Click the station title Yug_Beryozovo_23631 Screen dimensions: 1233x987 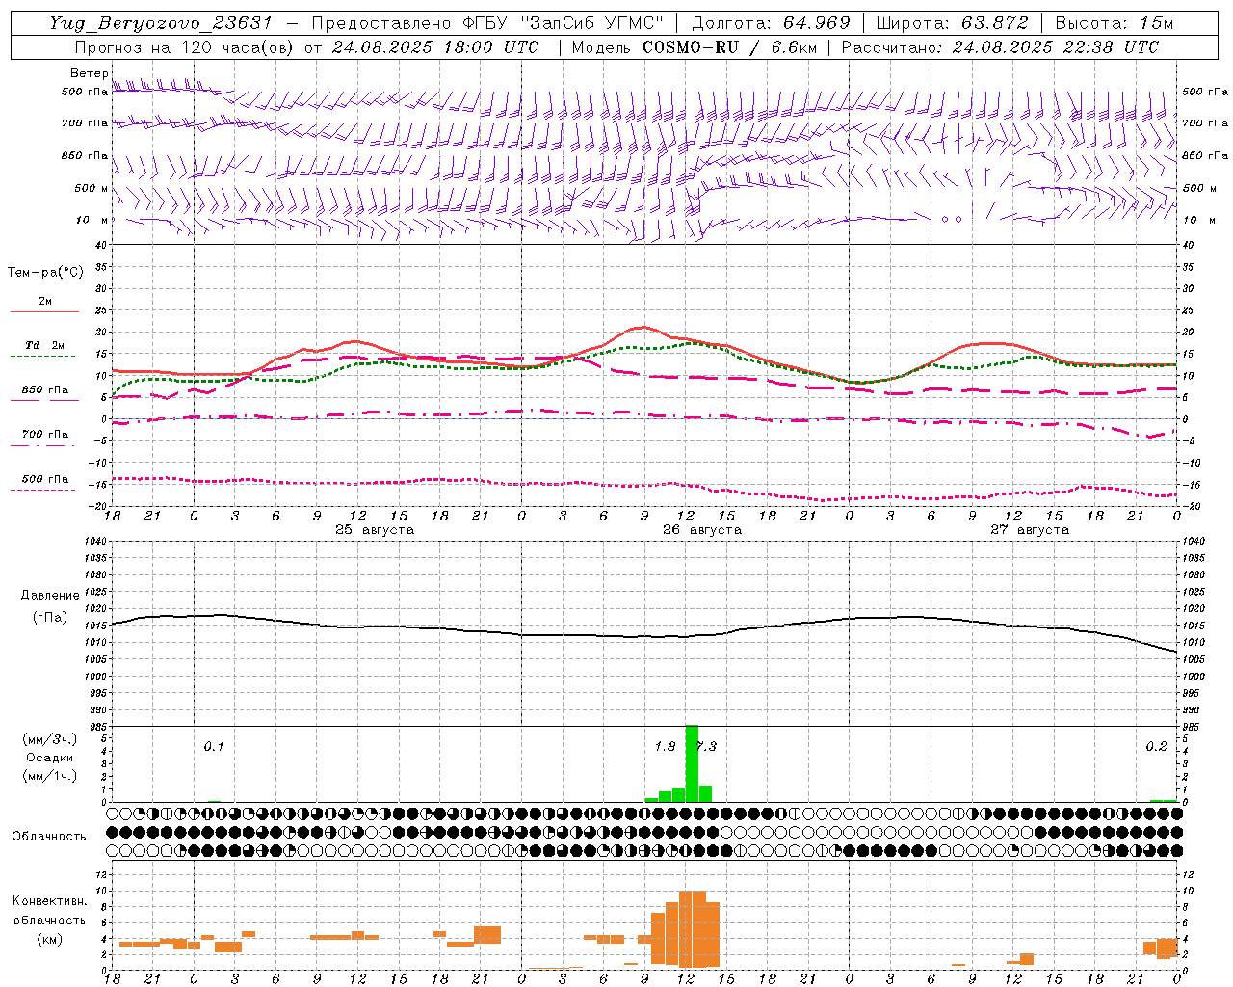pos(161,23)
